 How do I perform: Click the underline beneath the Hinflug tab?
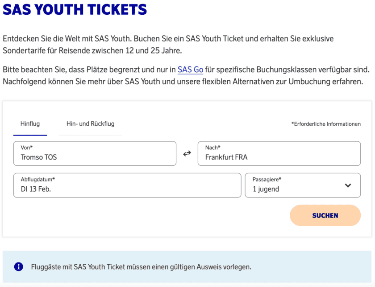(x=30, y=135)
